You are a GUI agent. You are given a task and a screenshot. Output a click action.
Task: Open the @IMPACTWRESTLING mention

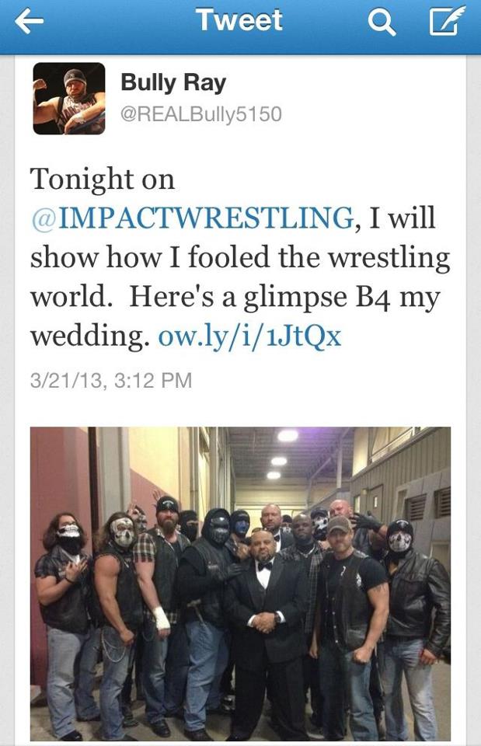click(192, 218)
